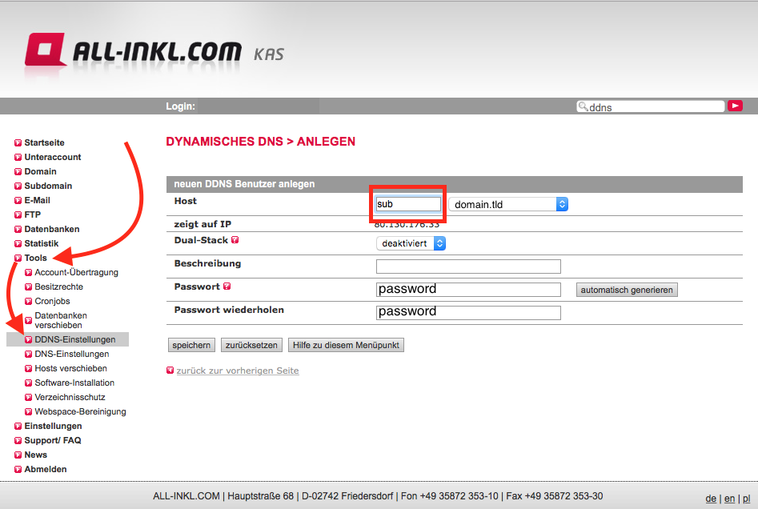The width and height of the screenshot is (758, 509).
Task: Select DDNS-Einstellungen in Tools submenu
Action: click(75, 339)
